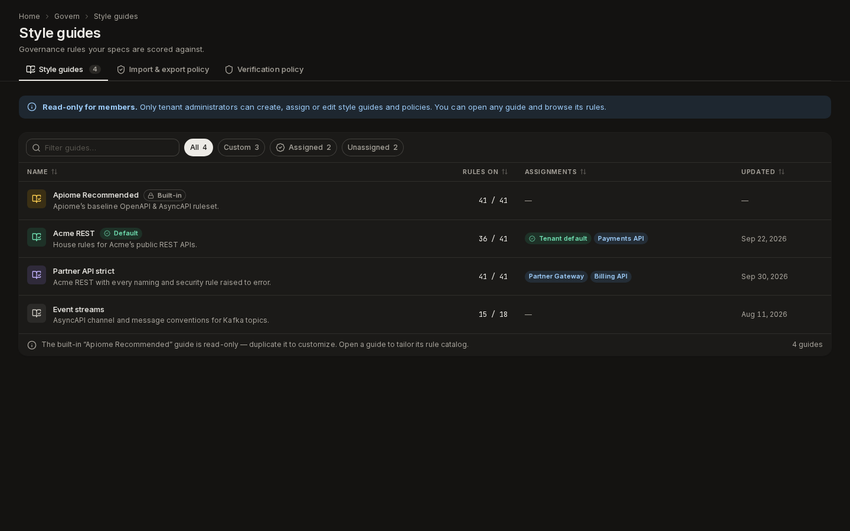Click the book icon on Style guides tab

click(31, 70)
